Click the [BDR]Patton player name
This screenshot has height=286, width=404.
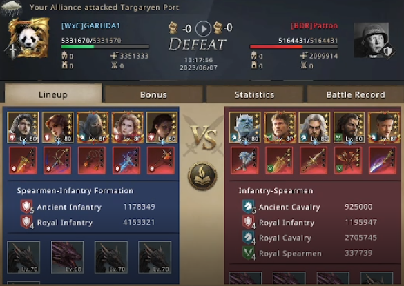tap(314, 25)
